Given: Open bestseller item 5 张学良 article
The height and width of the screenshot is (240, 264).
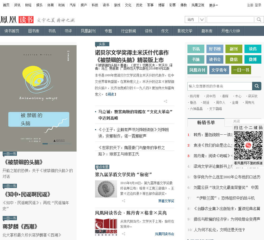Looking at the screenshot, I should pyautogui.click(x=227, y=177).
